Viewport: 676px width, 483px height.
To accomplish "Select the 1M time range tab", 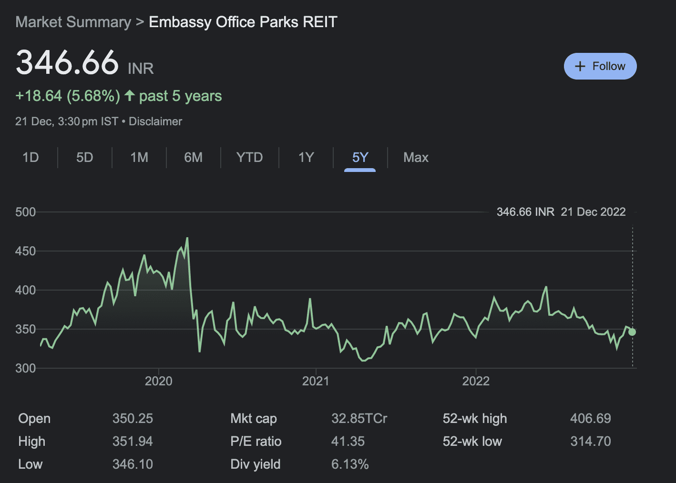I will (x=139, y=158).
